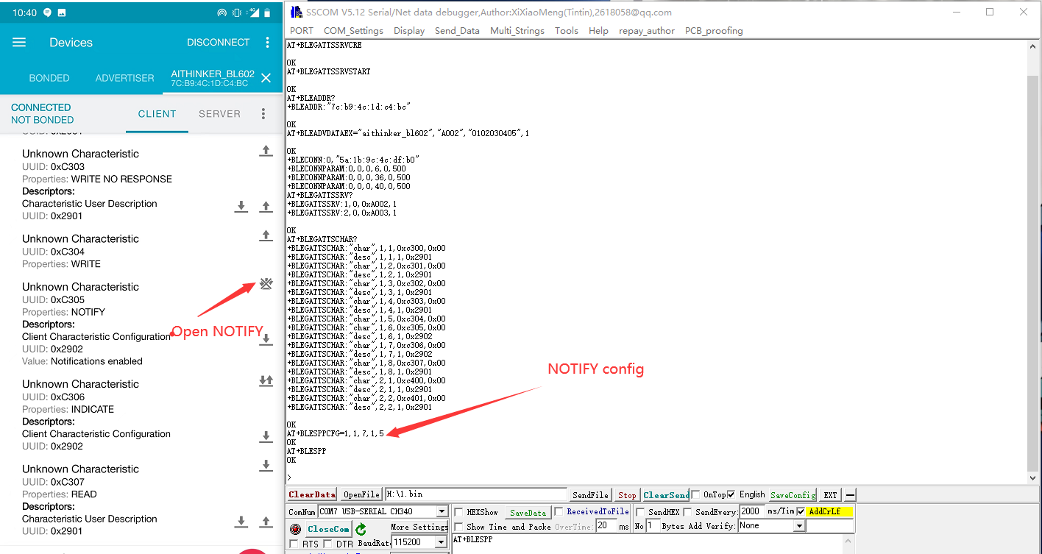Expand the BaudRate 115200 dropdown
This screenshot has width=1042, height=554.
[442, 542]
